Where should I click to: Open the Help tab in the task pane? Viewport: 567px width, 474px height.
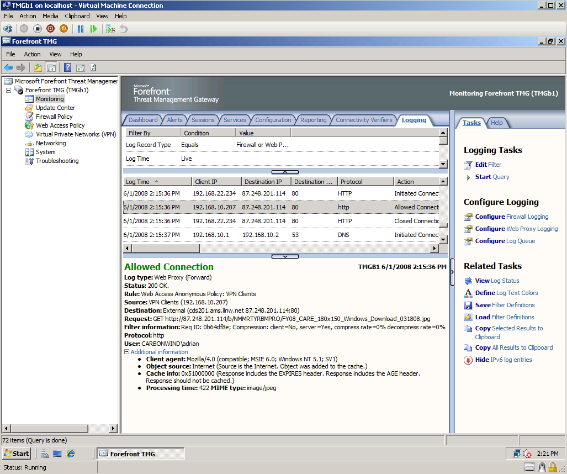point(496,123)
